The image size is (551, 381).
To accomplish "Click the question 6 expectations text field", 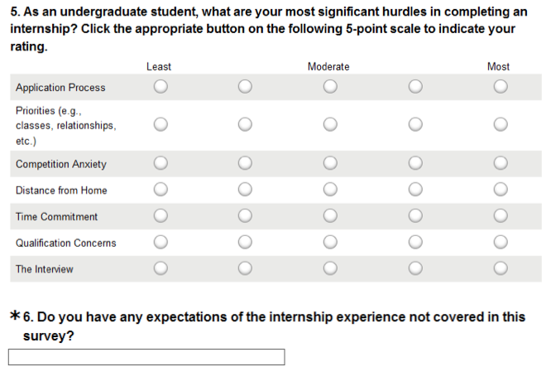I will (146, 357).
